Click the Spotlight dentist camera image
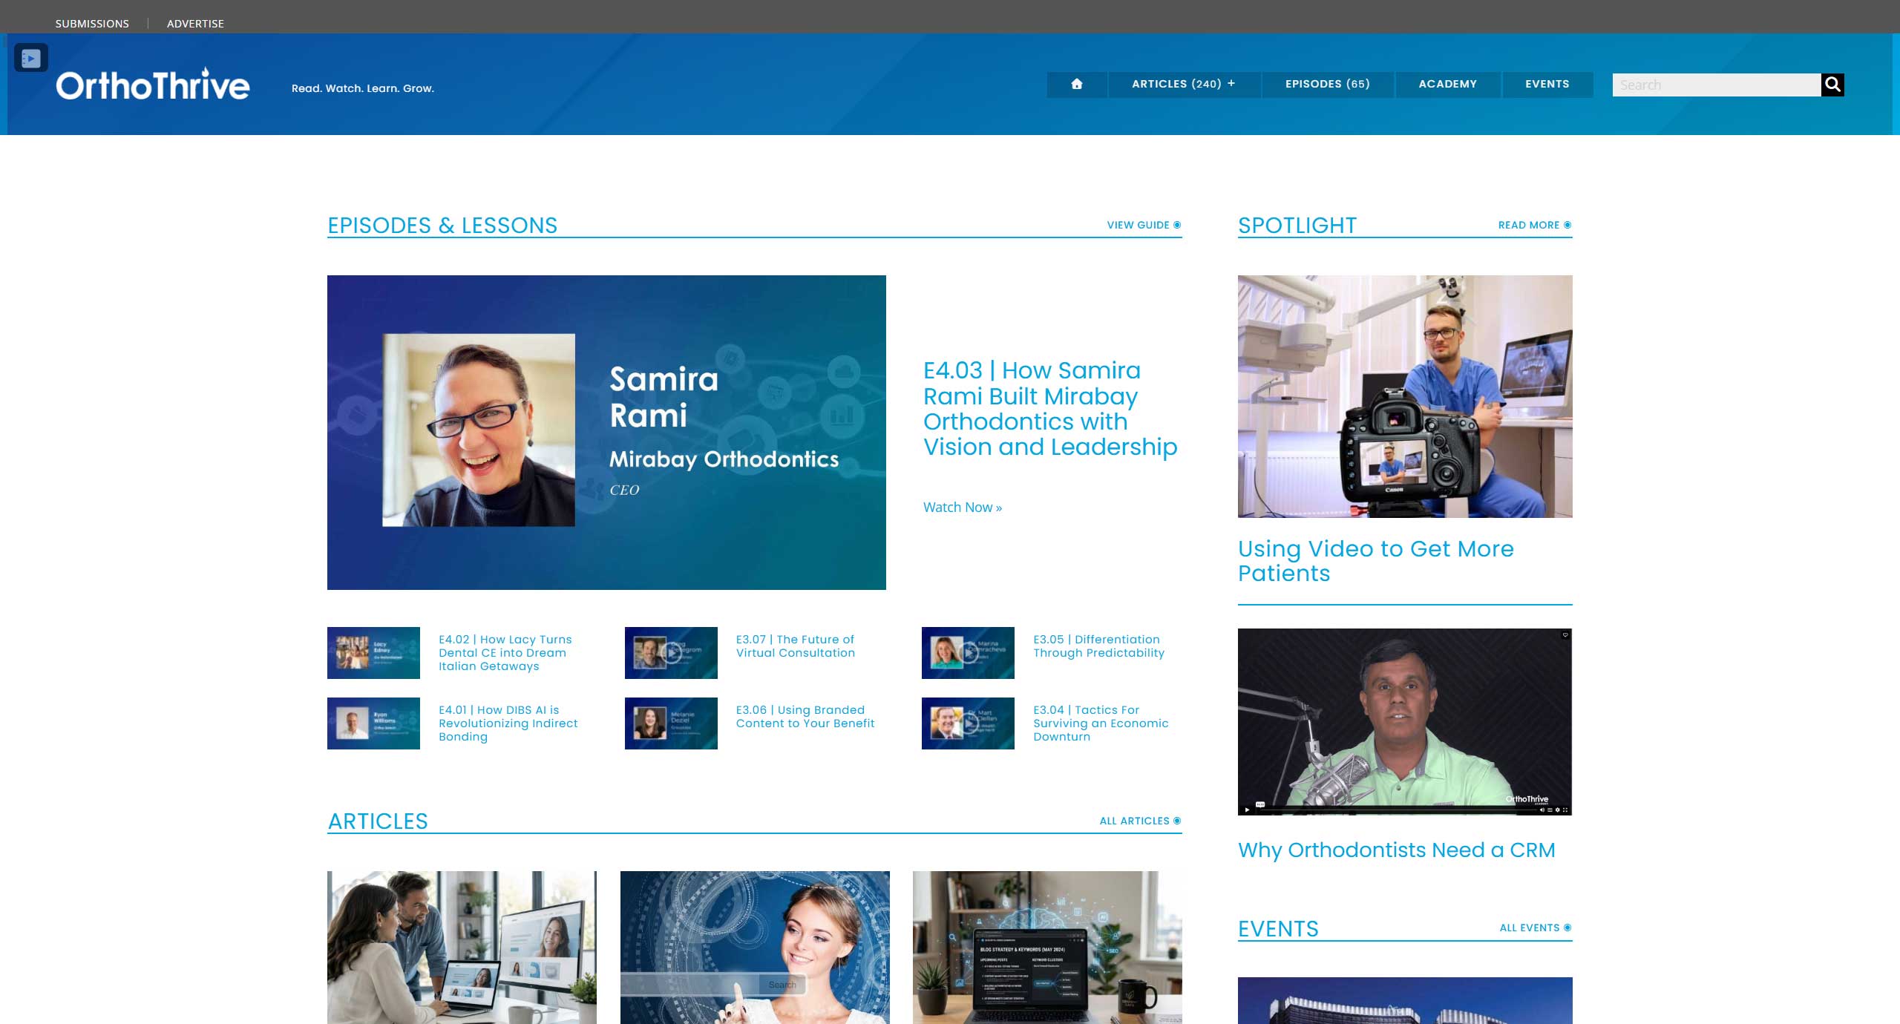This screenshot has width=1900, height=1024. pyautogui.click(x=1405, y=396)
